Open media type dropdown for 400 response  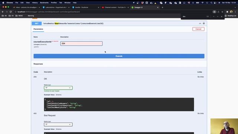(x=58, y=124)
